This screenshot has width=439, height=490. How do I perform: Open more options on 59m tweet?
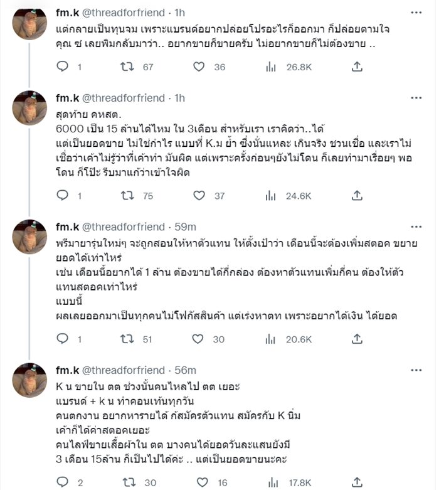(416, 226)
